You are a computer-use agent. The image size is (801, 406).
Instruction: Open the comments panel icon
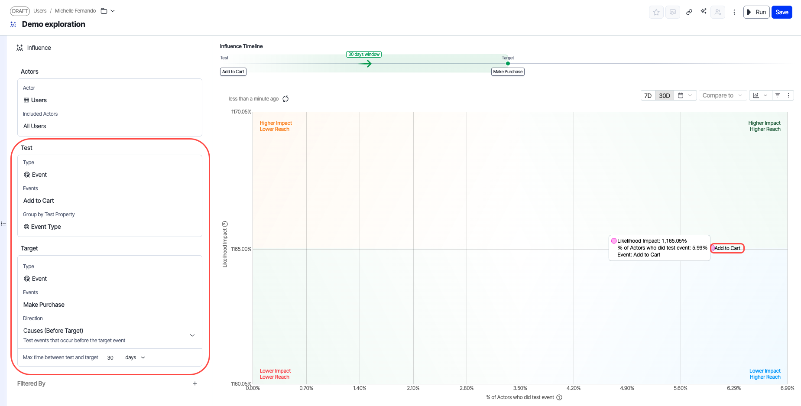coord(672,12)
